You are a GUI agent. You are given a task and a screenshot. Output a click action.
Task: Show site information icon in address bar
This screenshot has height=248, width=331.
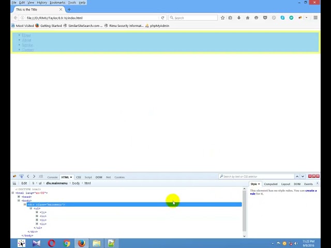(22, 18)
